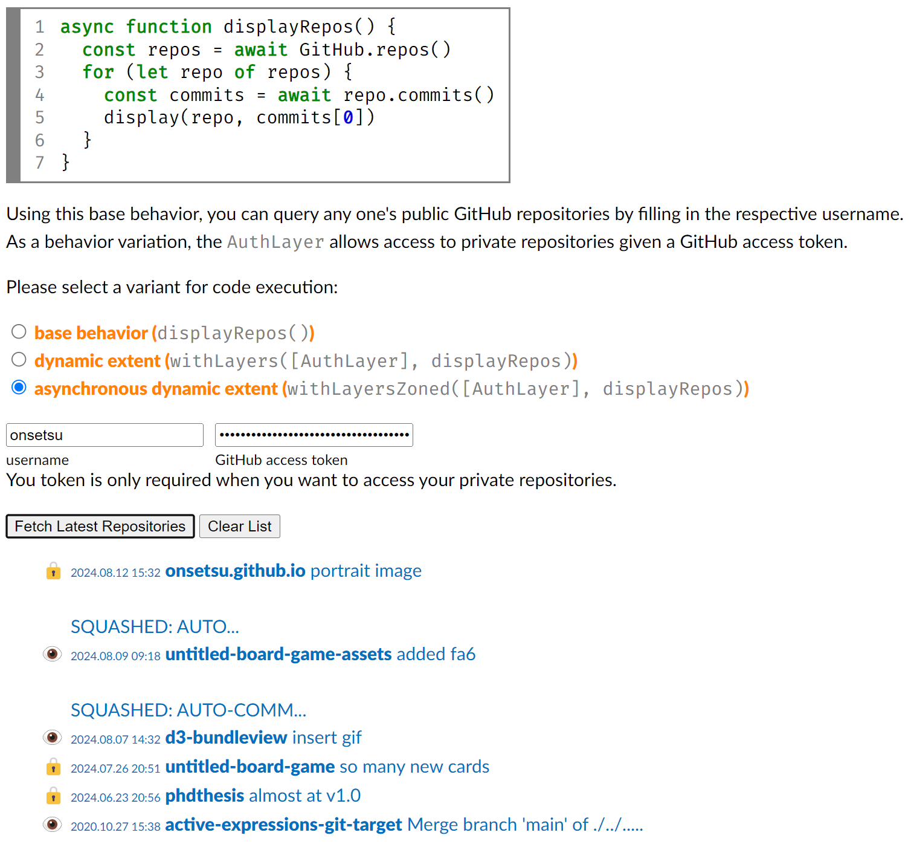Screen dimensions: 914x844
Task: Select the dynamic extent radio option
Action: (x=19, y=360)
